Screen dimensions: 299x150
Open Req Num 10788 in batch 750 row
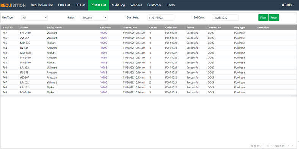(x=104, y=68)
